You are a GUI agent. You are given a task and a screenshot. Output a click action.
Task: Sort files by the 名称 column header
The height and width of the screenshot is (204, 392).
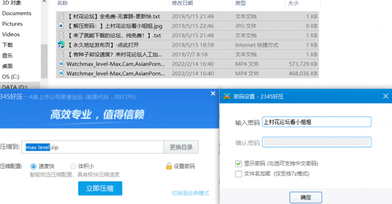(62, 3)
